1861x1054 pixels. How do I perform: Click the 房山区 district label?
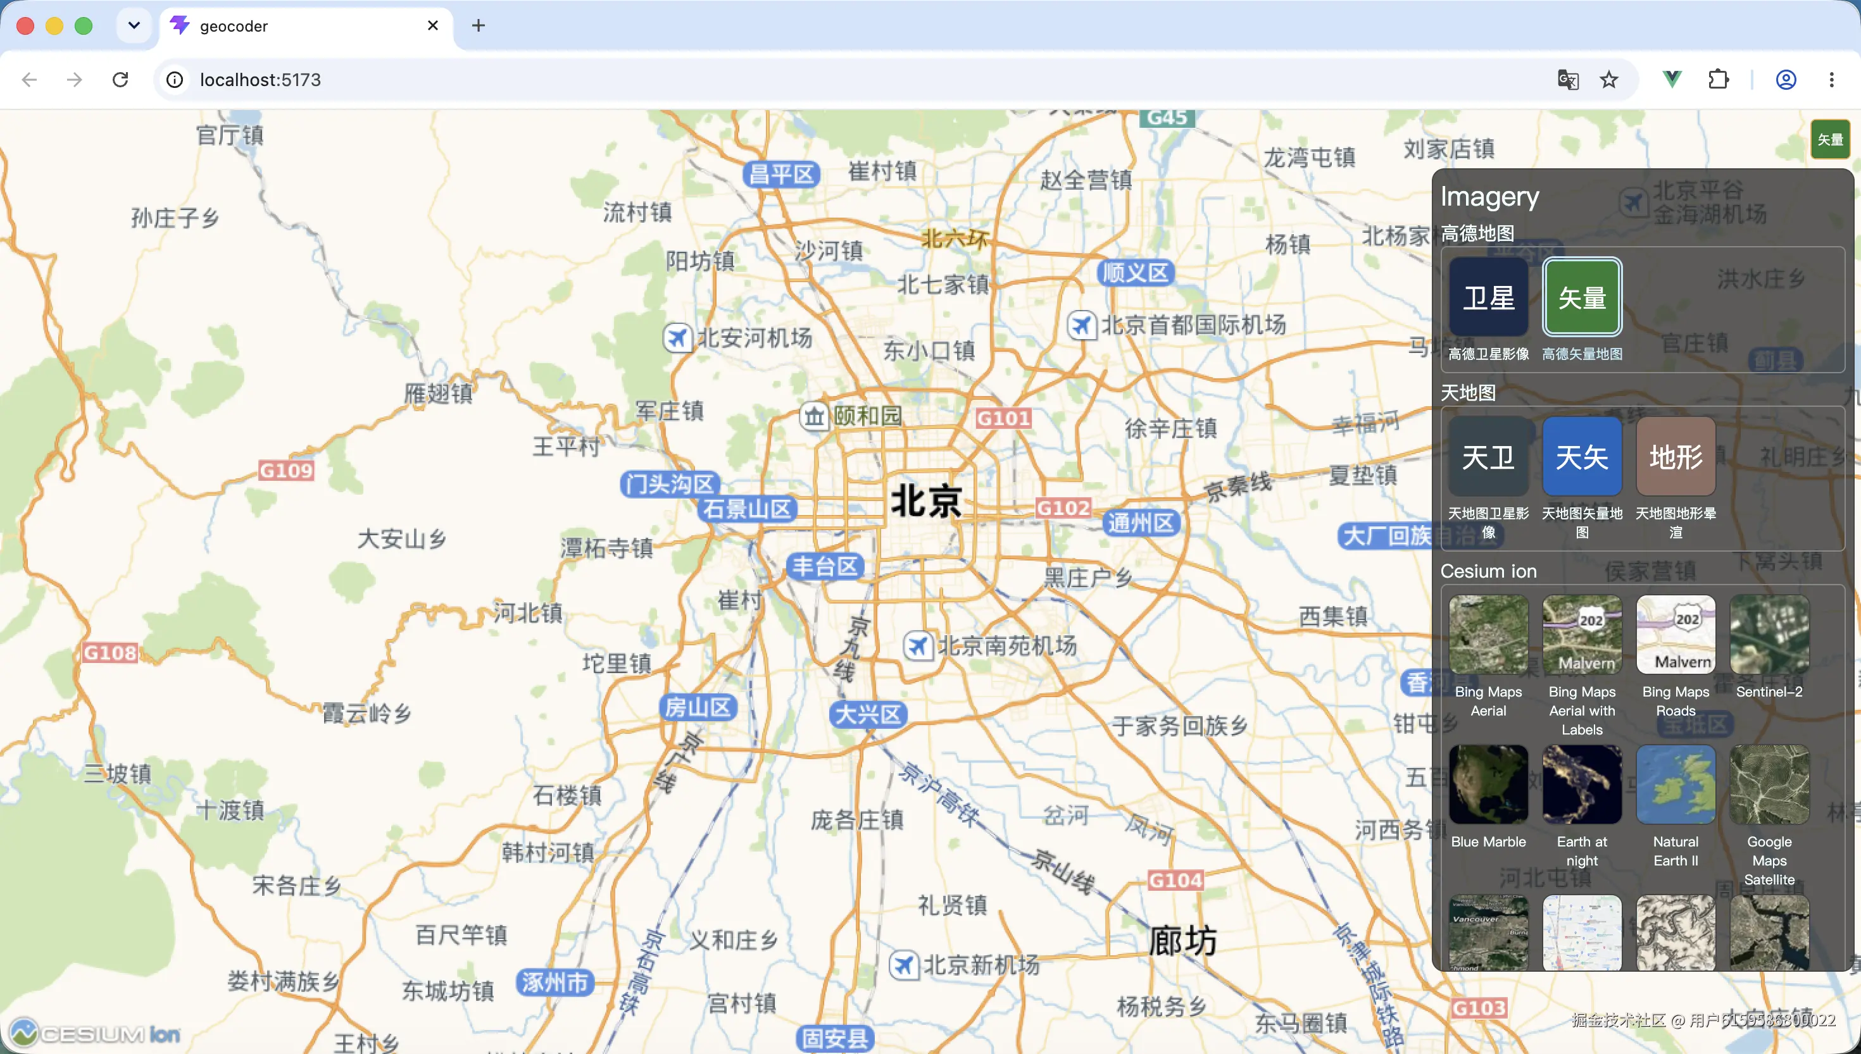tap(698, 707)
